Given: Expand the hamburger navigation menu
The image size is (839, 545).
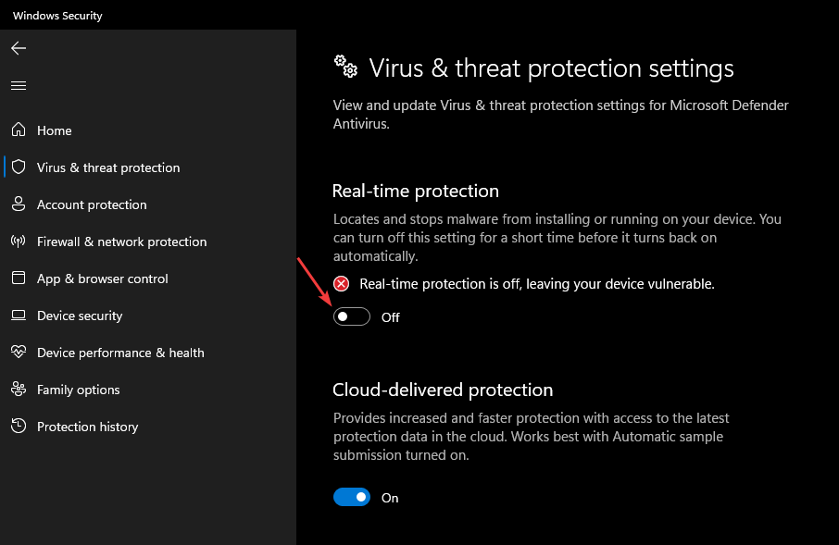Looking at the screenshot, I should pyautogui.click(x=19, y=85).
